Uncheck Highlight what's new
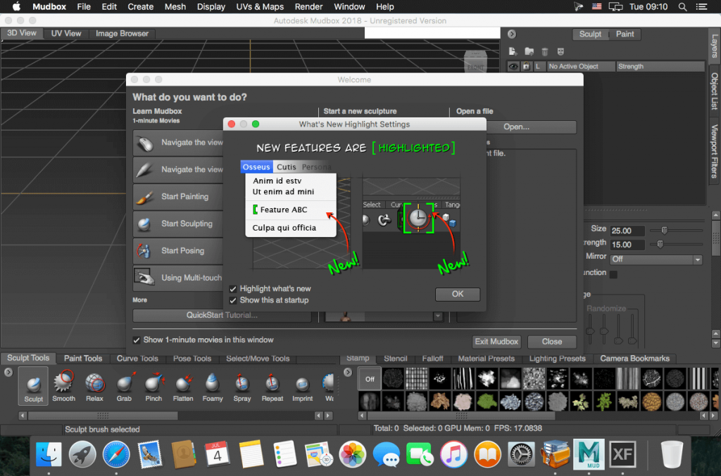721x476 pixels. tap(233, 289)
